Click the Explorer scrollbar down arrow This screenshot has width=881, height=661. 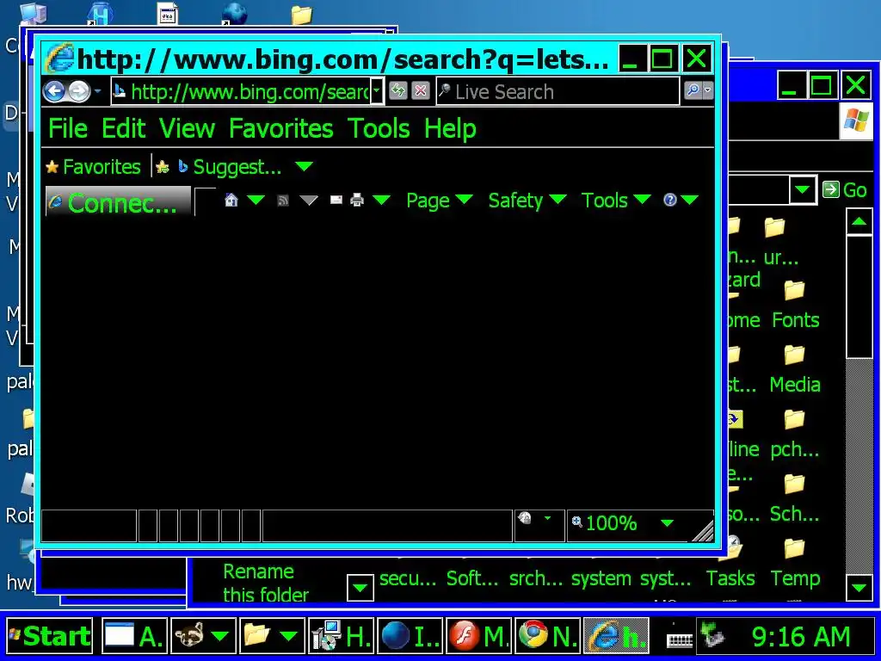[x=859, y=587]
